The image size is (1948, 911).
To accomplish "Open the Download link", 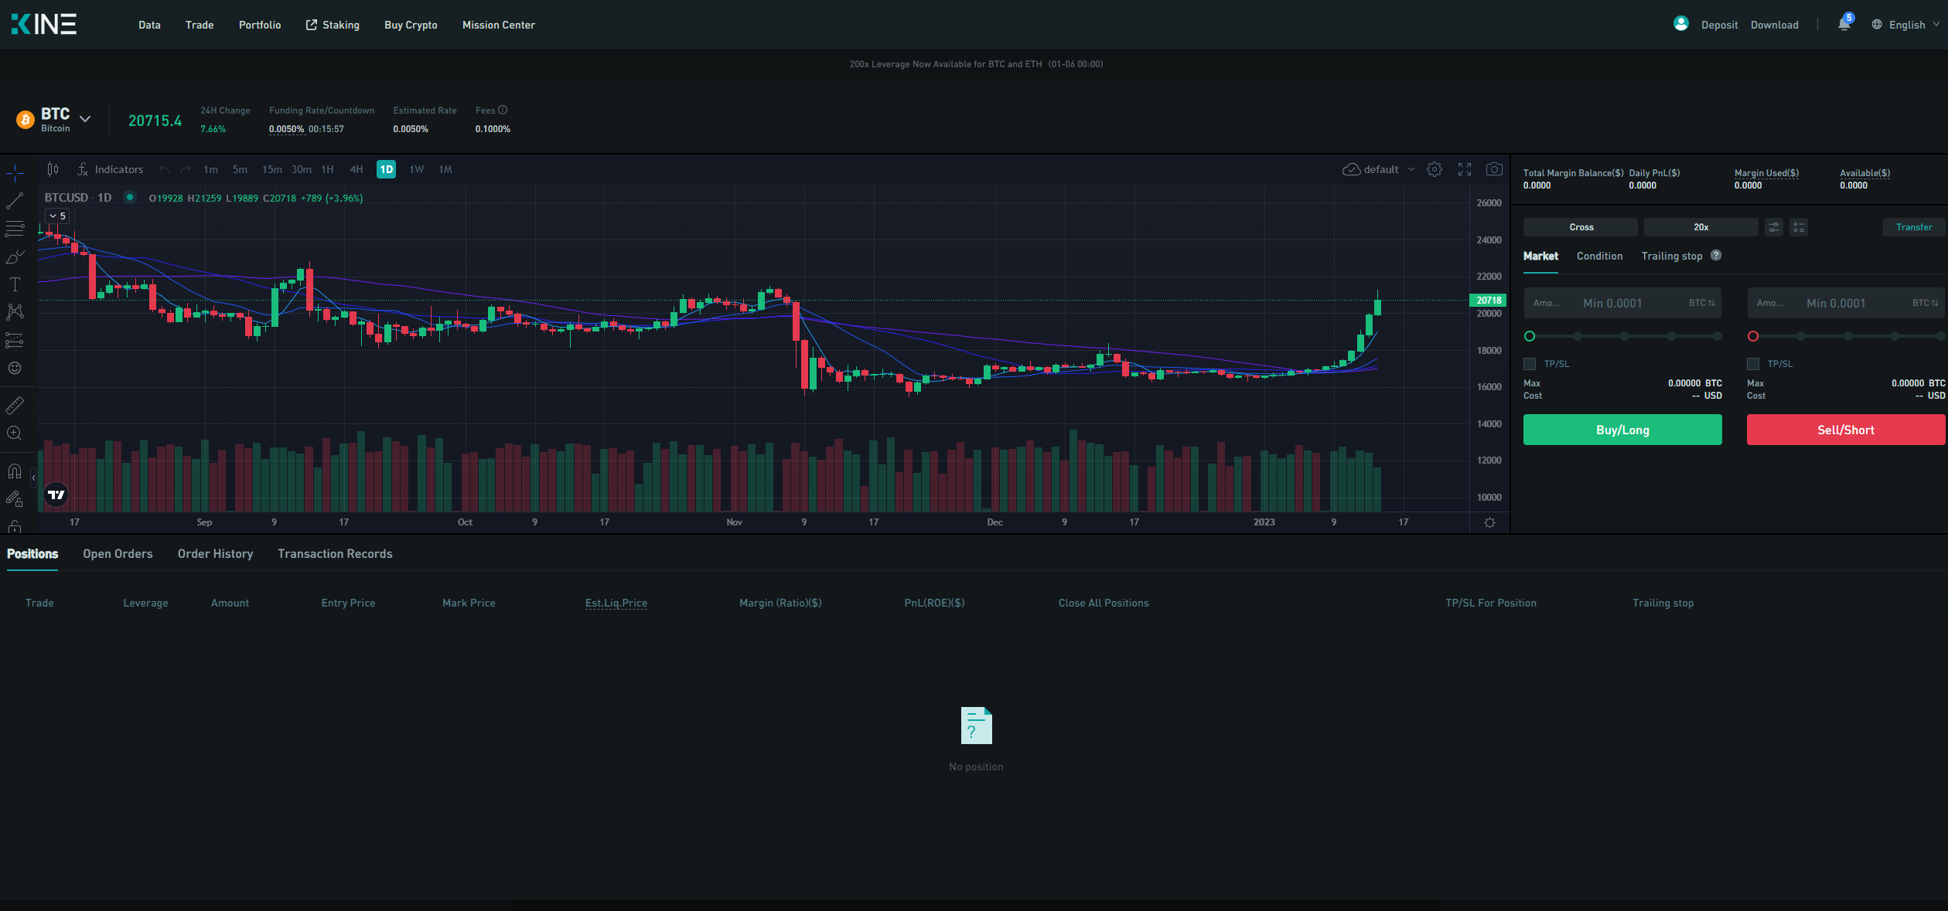I will [1774, 25].
